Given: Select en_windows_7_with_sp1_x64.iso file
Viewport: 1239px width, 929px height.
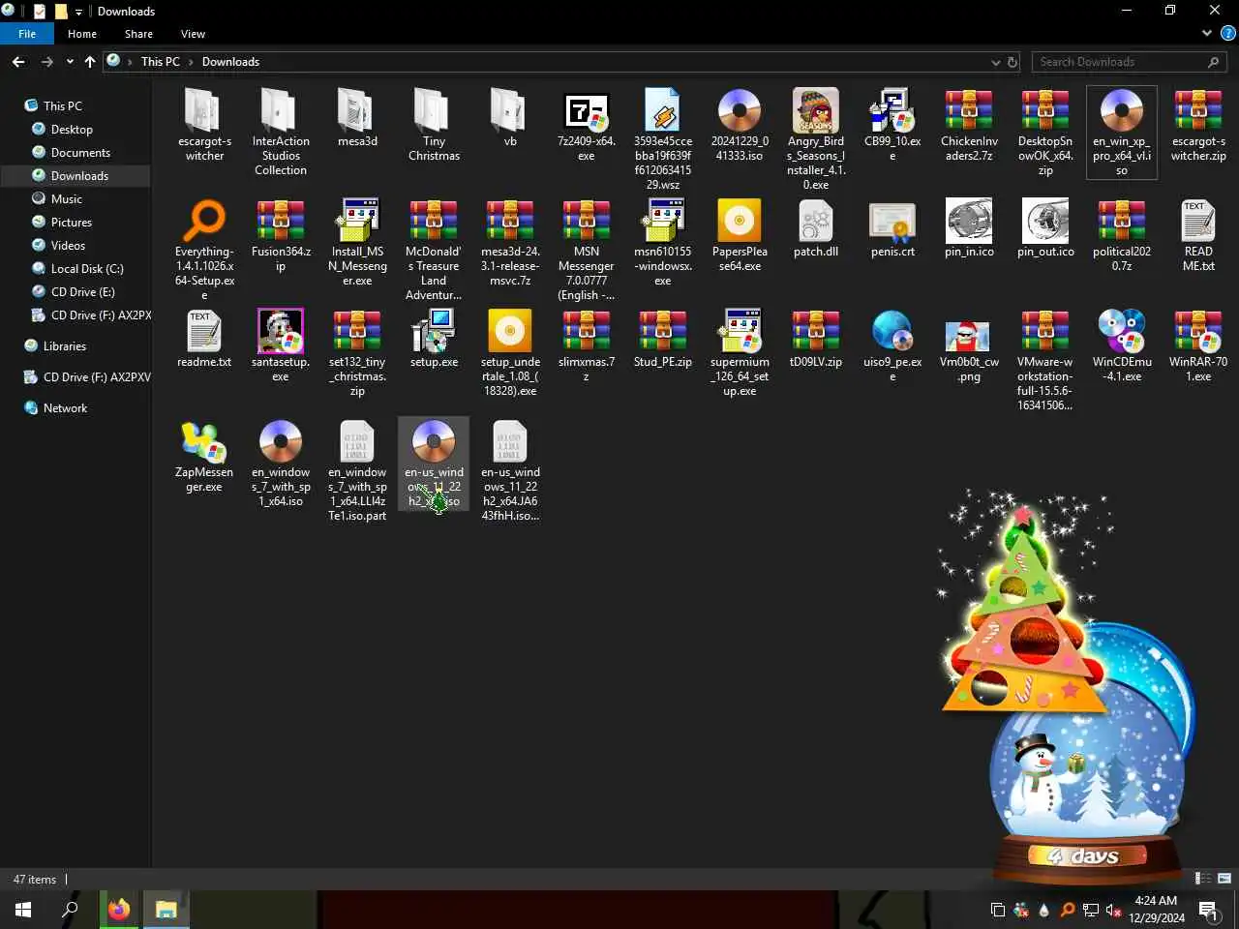Looking at the screenshot, I should click(x=281, y=464).
